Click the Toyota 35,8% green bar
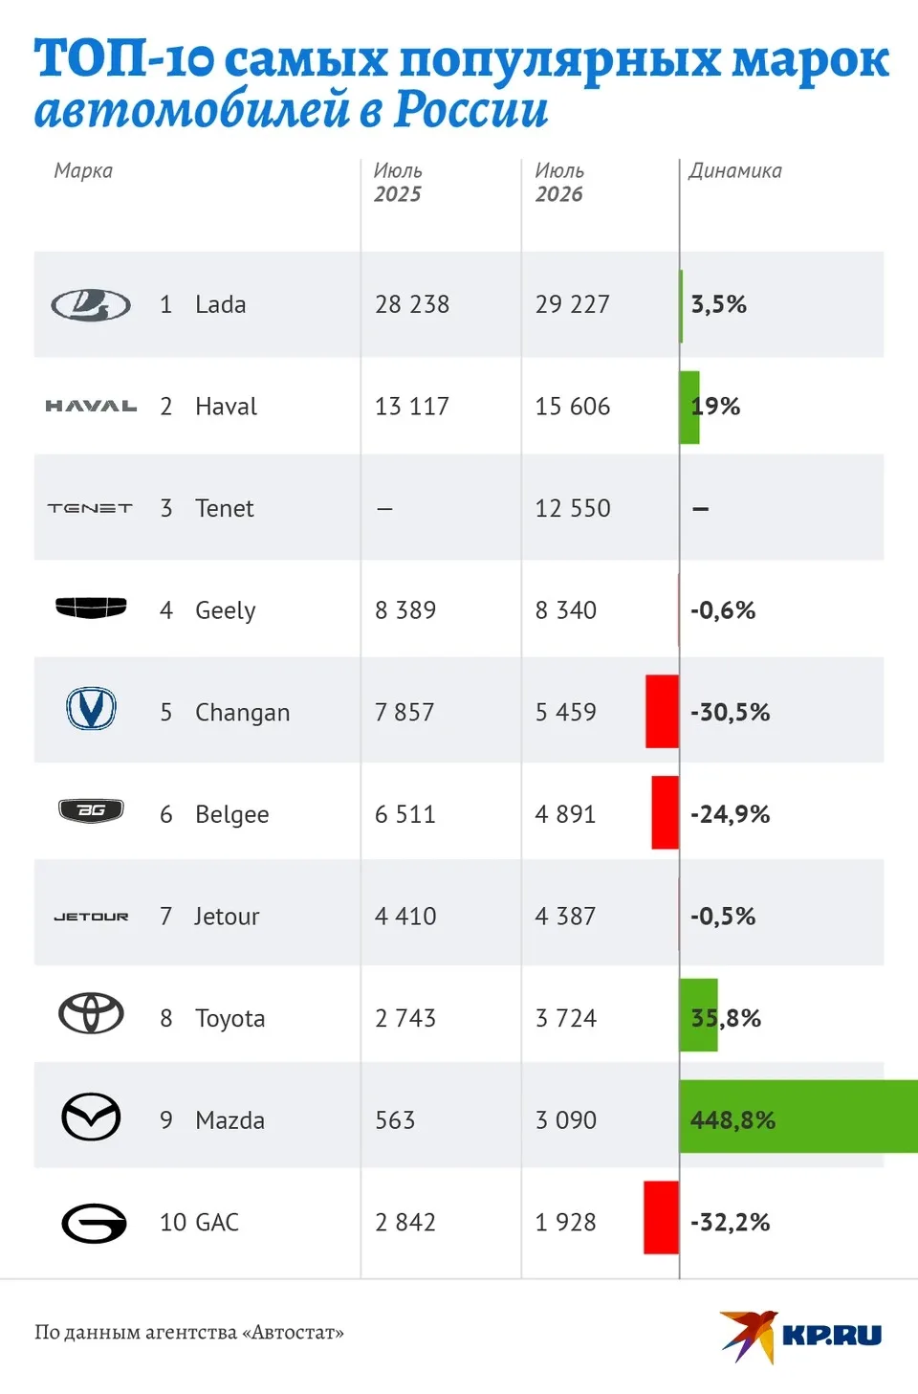Screen dimensions: 918x1394 [x=699, y=1015]
